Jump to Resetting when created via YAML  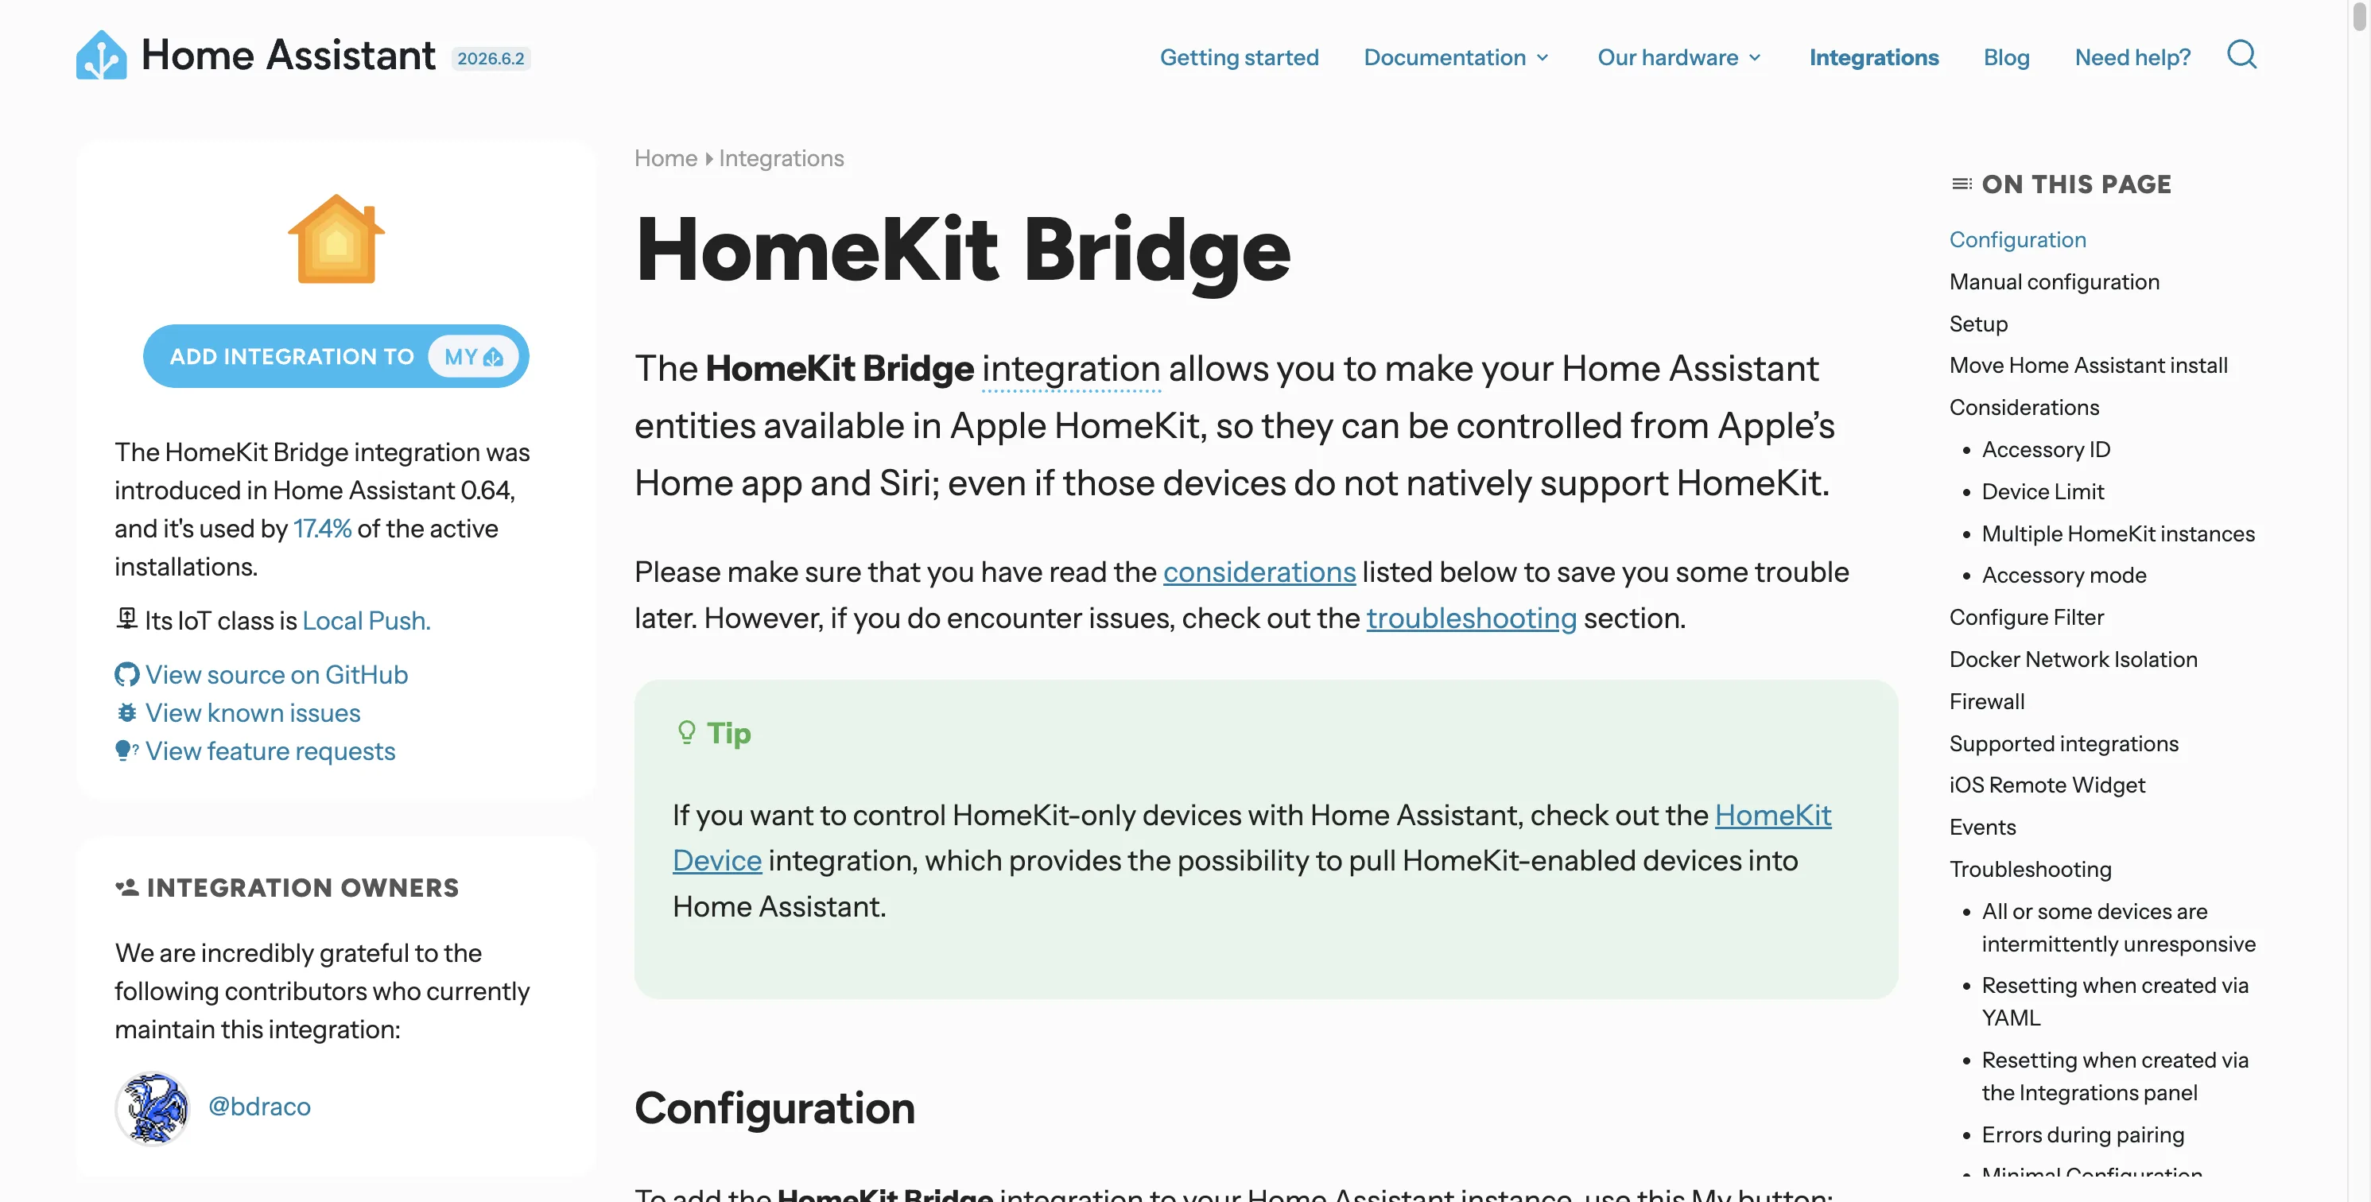[x=2114, y=1002]
